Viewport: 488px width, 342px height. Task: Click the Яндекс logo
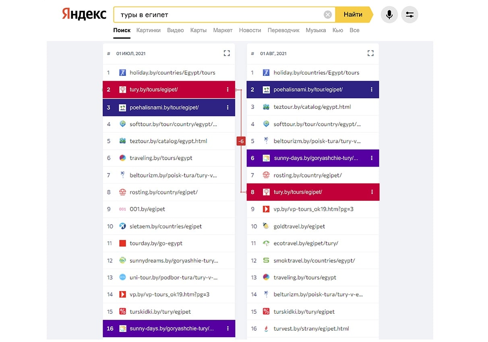coord(84,15)
